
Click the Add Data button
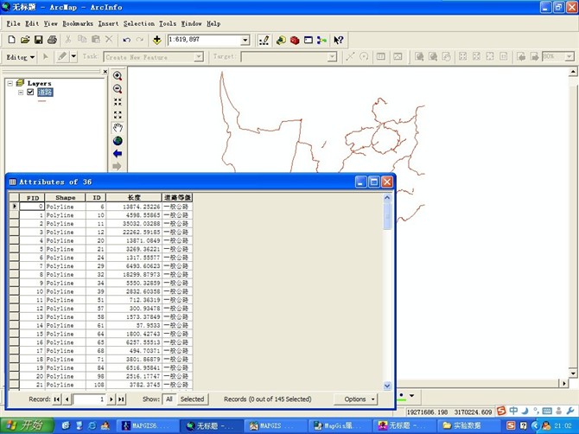point(156,40)
